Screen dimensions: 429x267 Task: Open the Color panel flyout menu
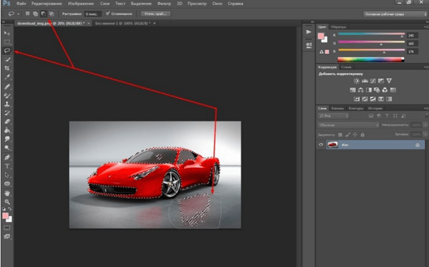(x=425, y=27)
